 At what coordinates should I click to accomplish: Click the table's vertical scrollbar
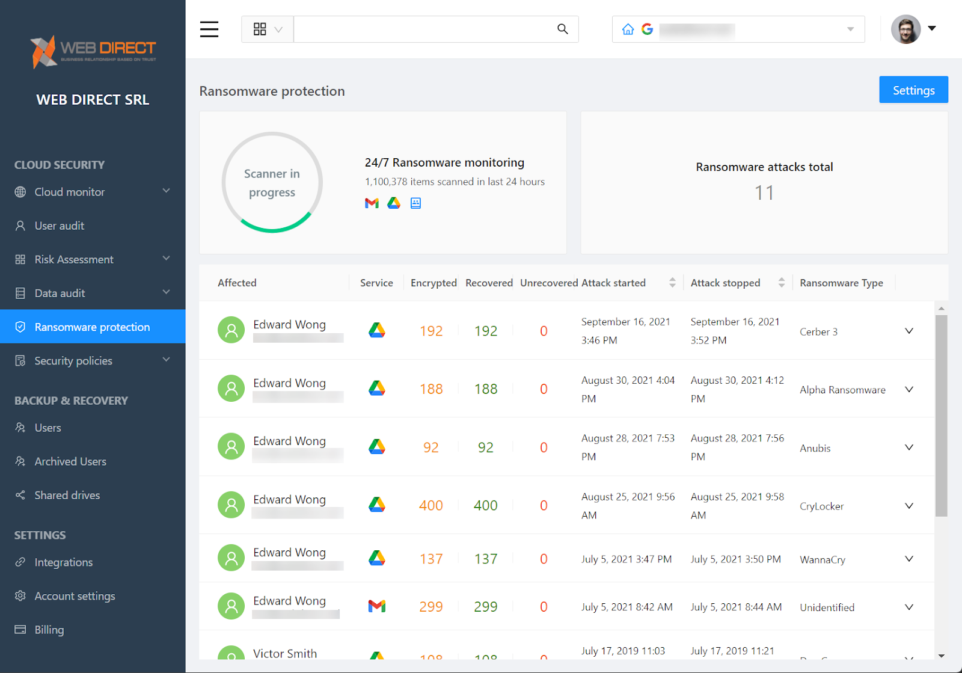pos(941,415)
